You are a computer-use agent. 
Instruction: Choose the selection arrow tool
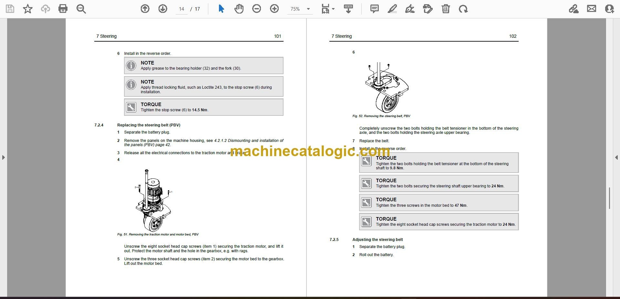coord(221,9)
